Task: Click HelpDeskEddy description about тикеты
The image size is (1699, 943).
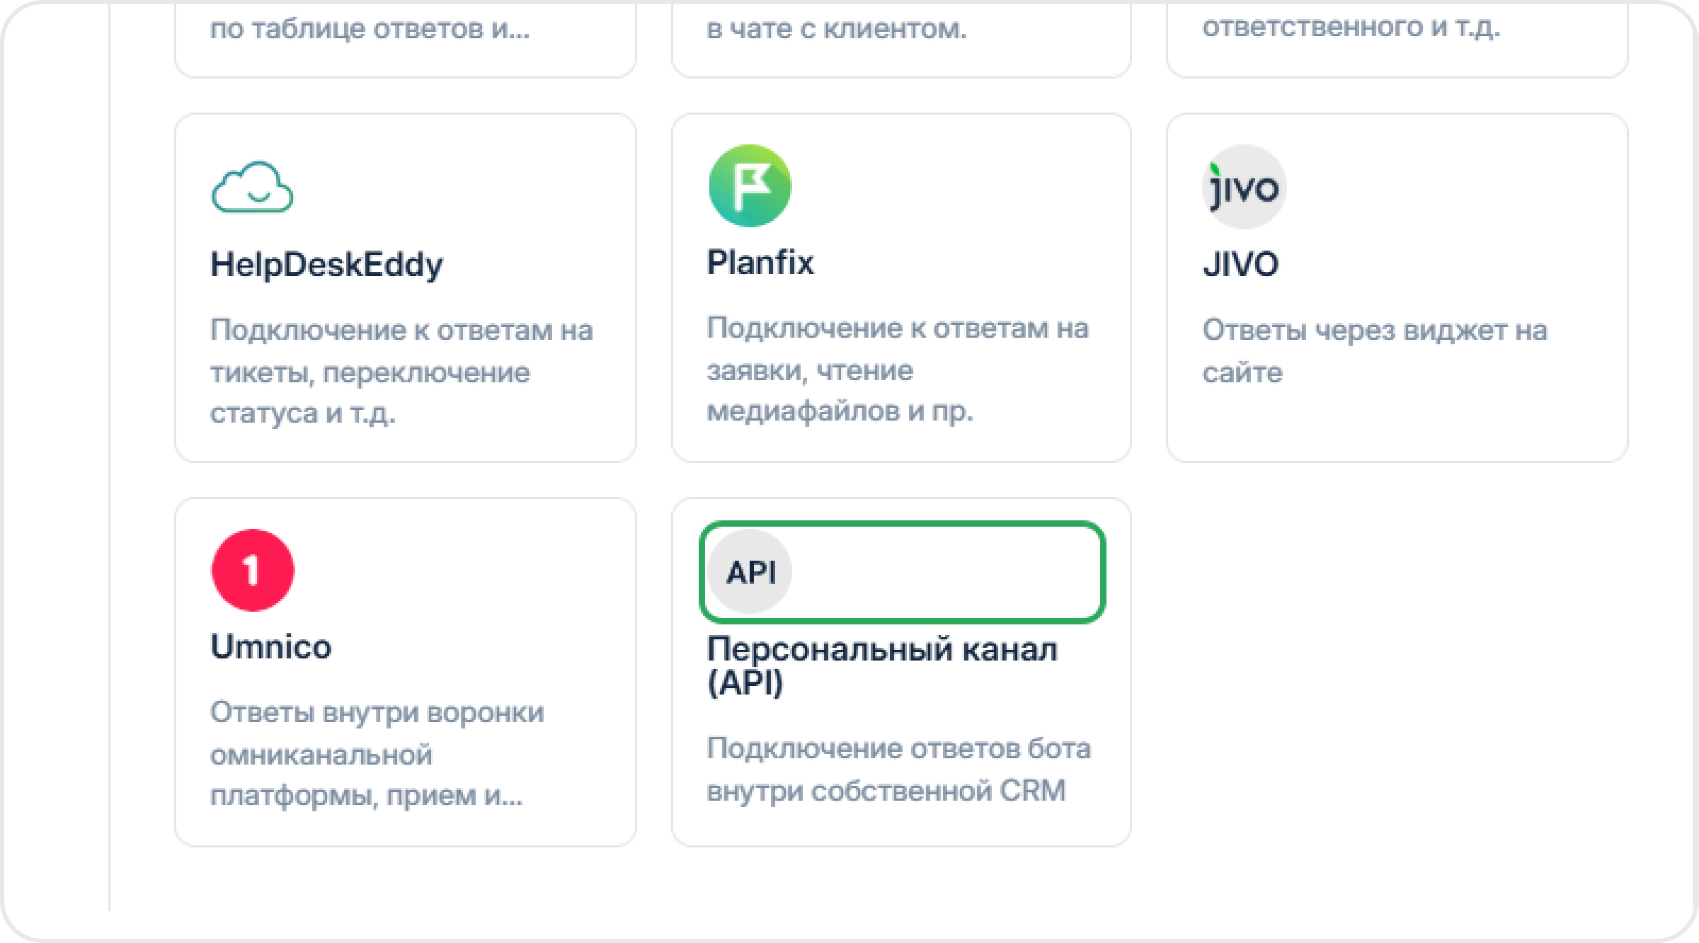Action: (401, 372)
